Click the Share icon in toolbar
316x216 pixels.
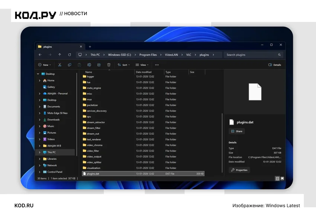(x=99, y=65)
